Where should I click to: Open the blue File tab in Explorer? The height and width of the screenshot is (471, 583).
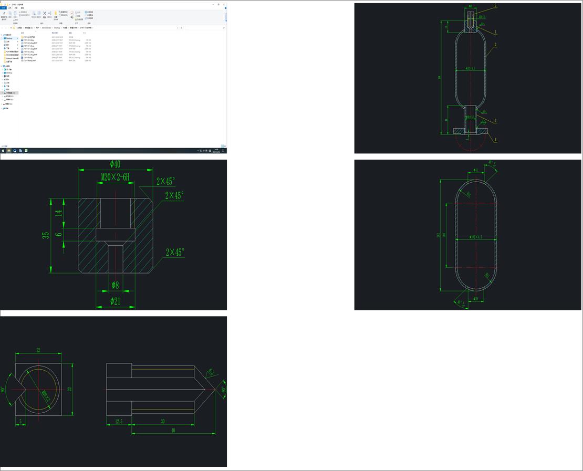3,8
